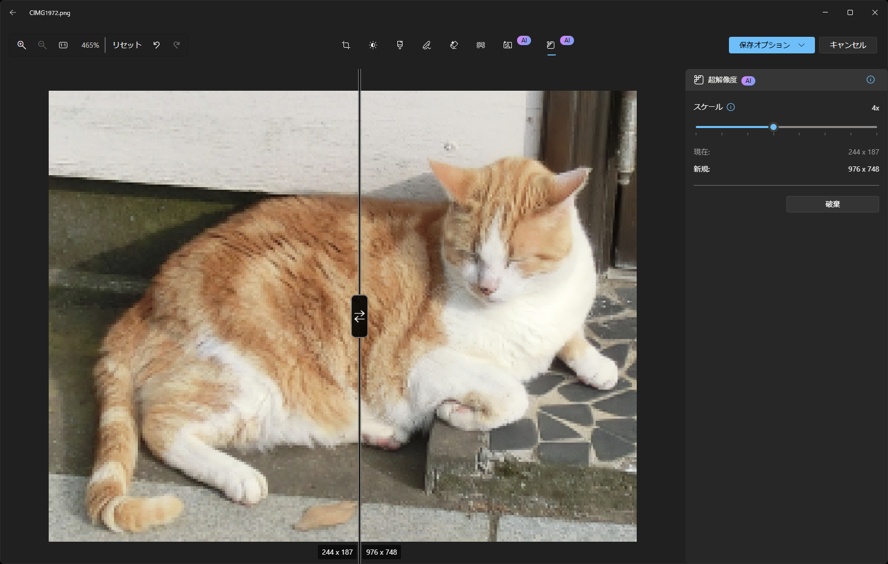
Task: Open the AI auto-enhance tool
Action: click(x=508, y=45)
